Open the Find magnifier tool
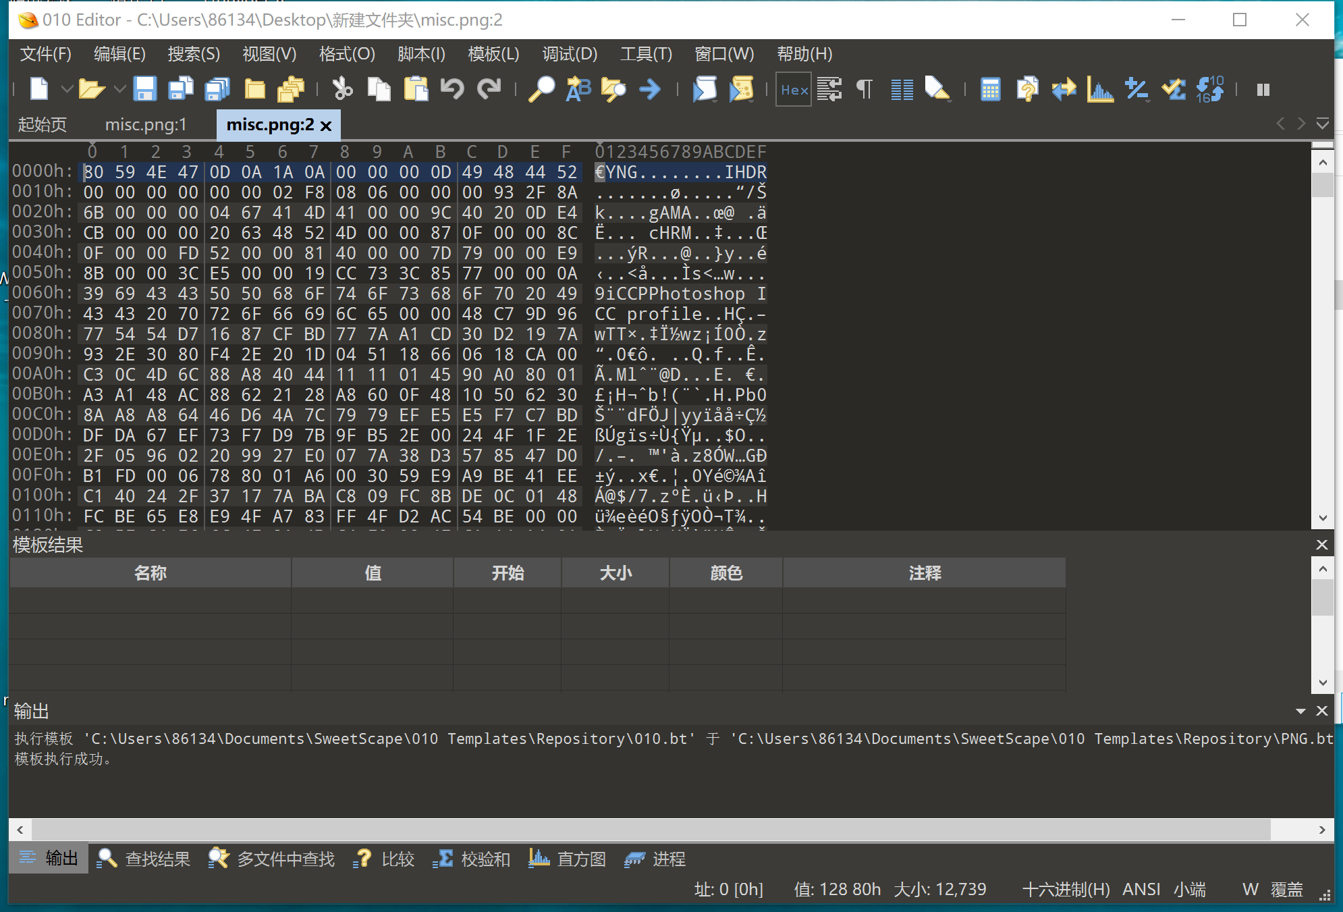This screenshot has height=912, width=1343. point(541,89)
